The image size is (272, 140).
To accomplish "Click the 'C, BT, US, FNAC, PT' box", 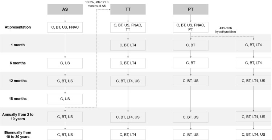I will (x=191, y=27).
